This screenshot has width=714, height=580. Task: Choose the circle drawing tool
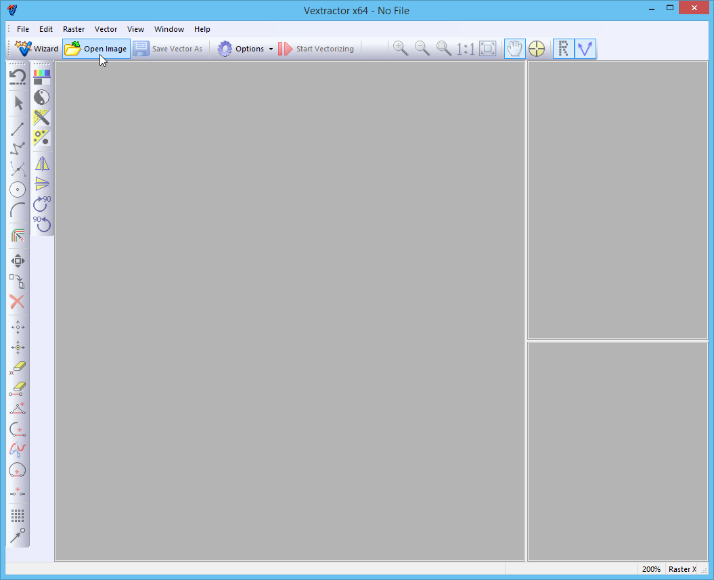pos(18,189)
